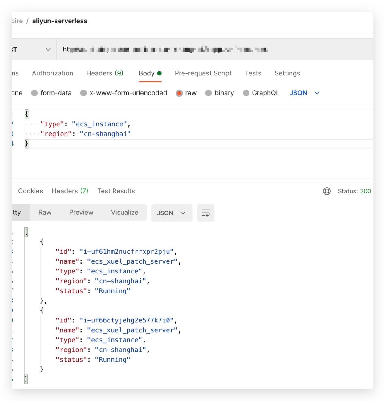
Task: Switch to the Tests tab
Action: tap(253, 73)
